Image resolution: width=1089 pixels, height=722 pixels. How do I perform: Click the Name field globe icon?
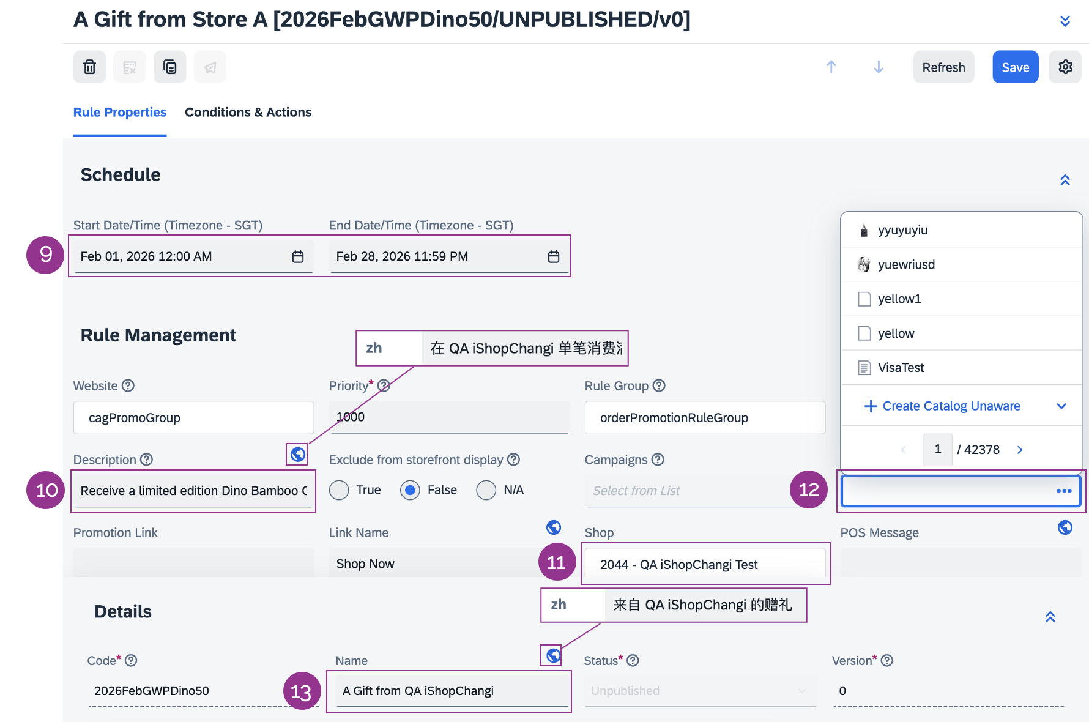tap(553, 655)
